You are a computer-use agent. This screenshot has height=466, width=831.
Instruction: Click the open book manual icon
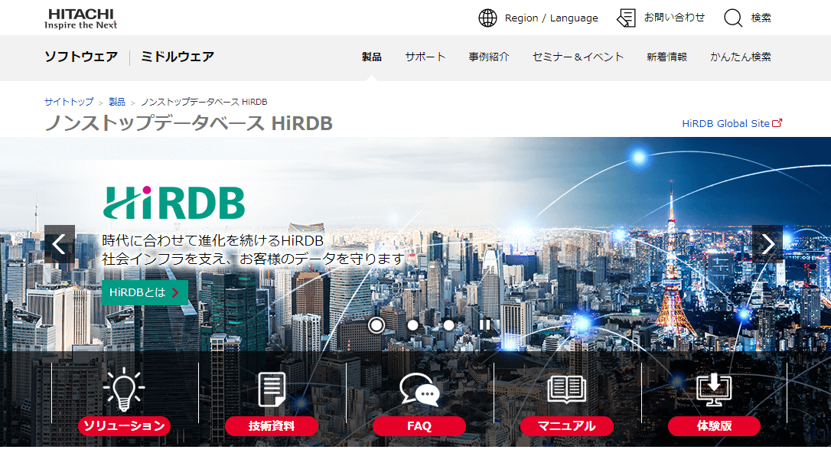[566, 389]
